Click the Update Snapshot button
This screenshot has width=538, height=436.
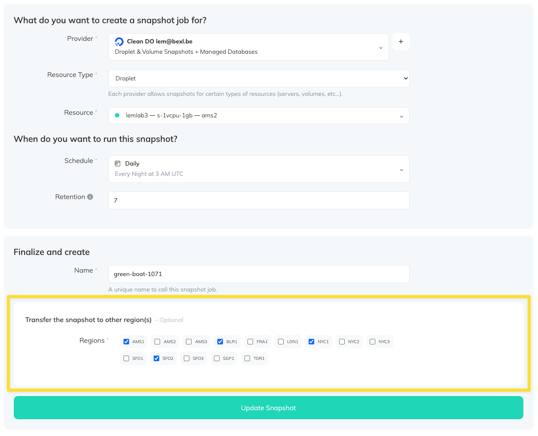(x=269, y=408)
